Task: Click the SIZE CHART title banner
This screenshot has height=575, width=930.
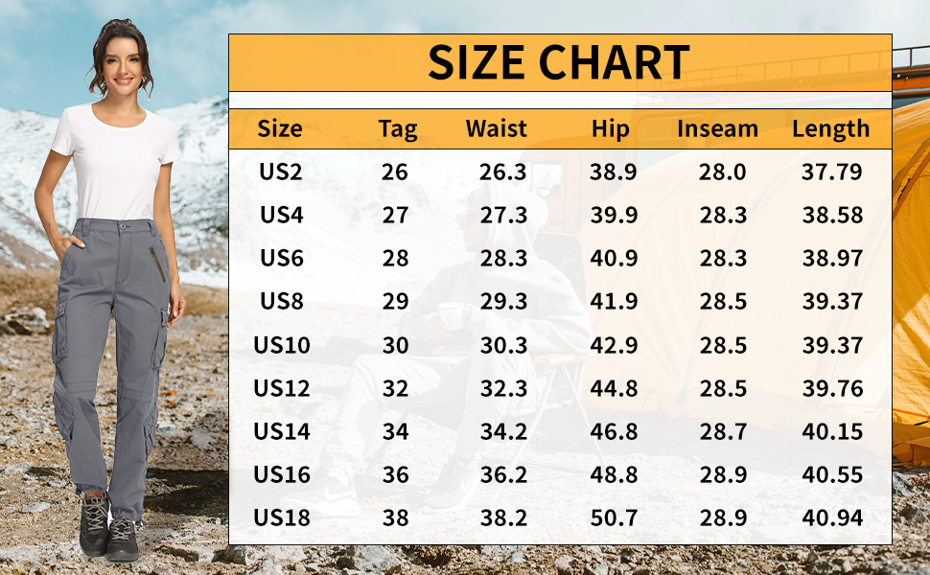Action: point(559,62)
